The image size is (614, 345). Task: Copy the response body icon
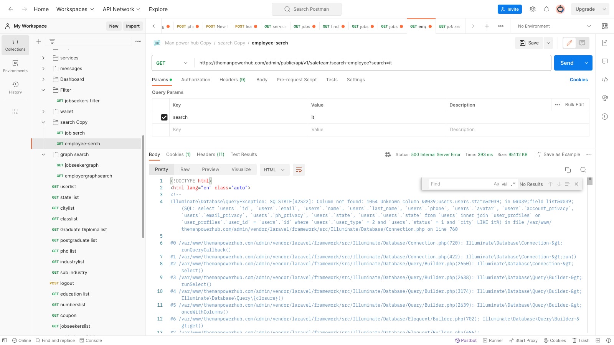click(568, 170)
